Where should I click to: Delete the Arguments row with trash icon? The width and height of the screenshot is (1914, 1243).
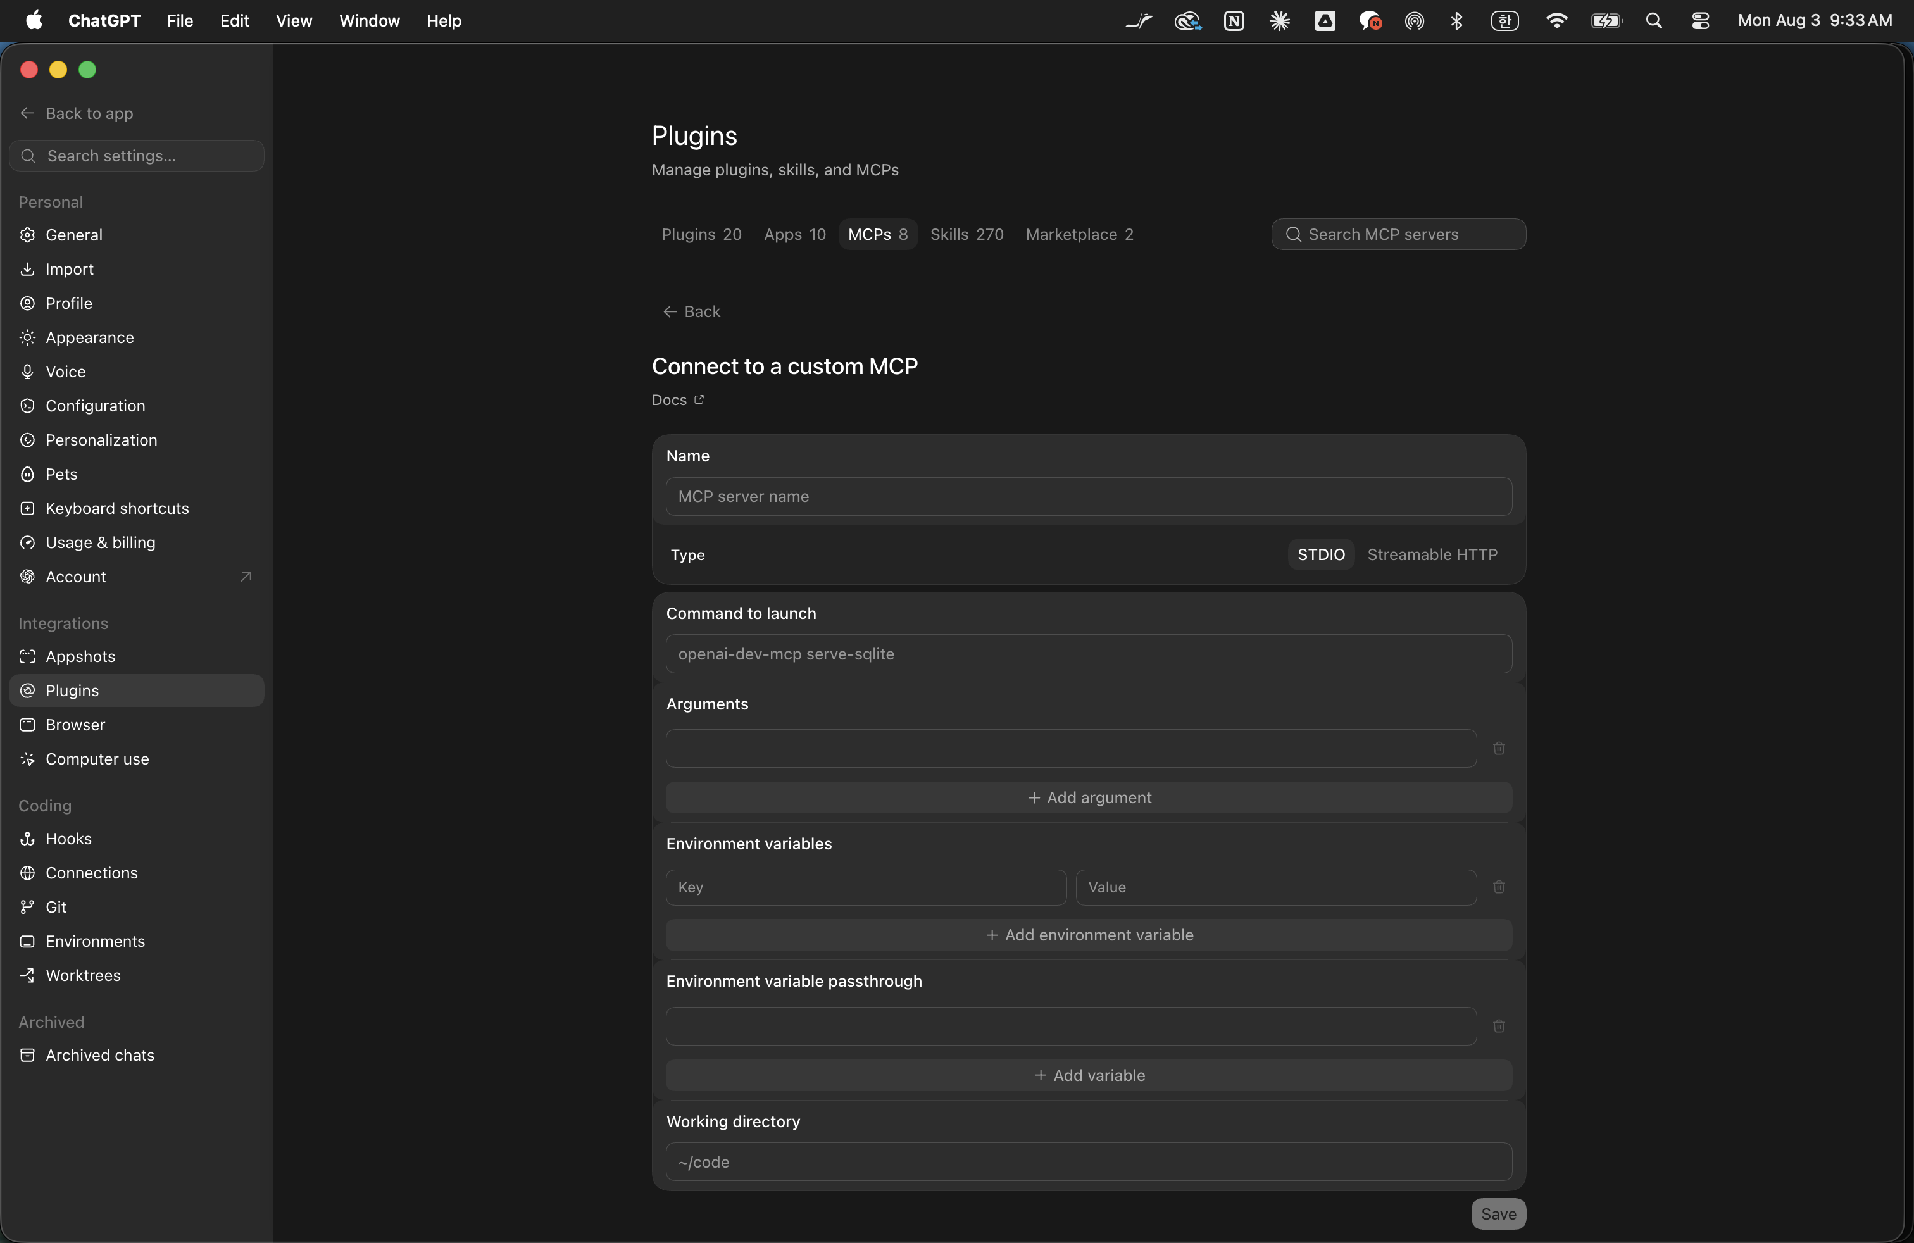tap(1499, 749)
